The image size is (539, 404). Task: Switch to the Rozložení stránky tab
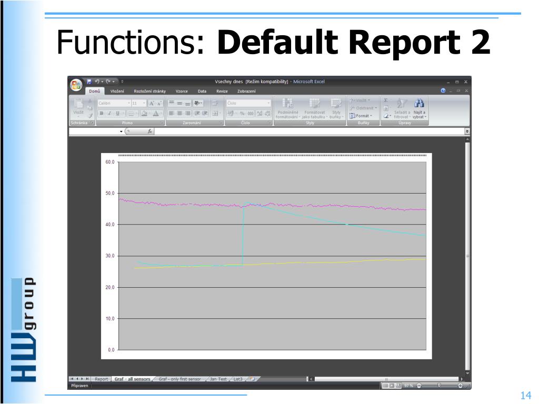pos(150,91)
